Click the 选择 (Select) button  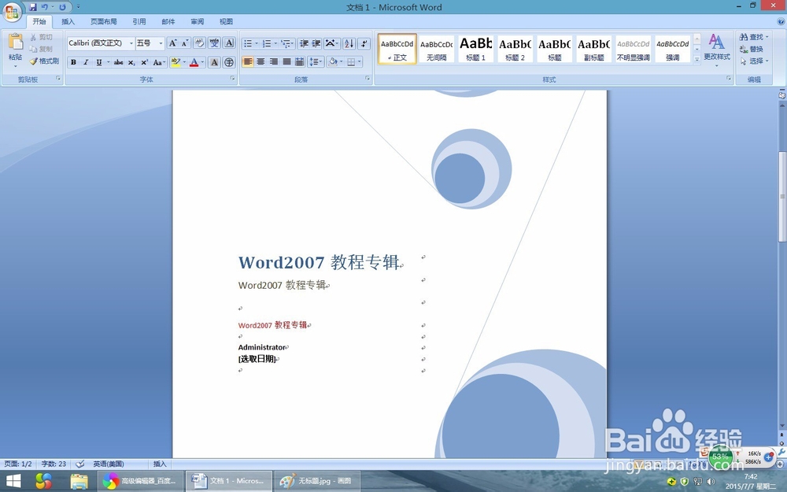point(754,61)
